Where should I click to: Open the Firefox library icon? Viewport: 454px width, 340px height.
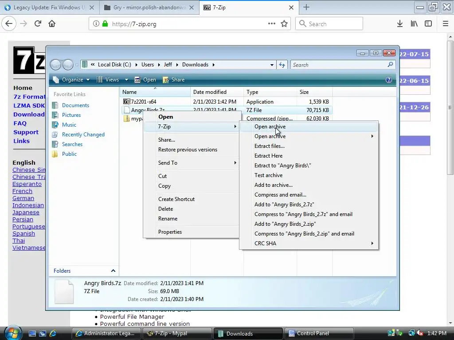point(414,24)
